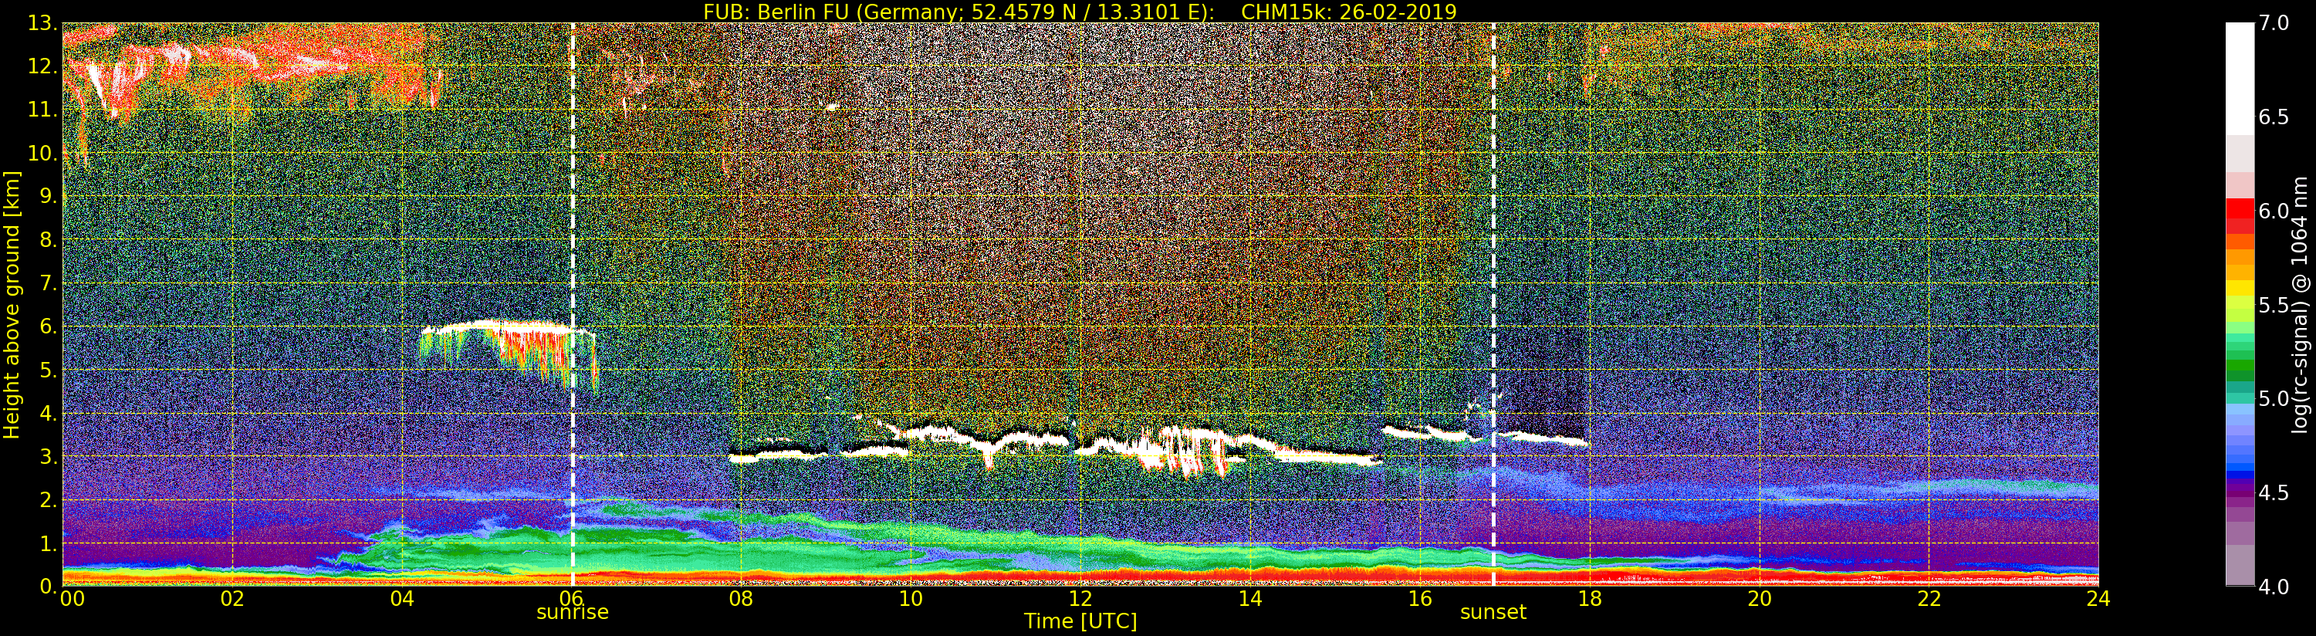Click the dashed sunset line marker

[1493, 304]
